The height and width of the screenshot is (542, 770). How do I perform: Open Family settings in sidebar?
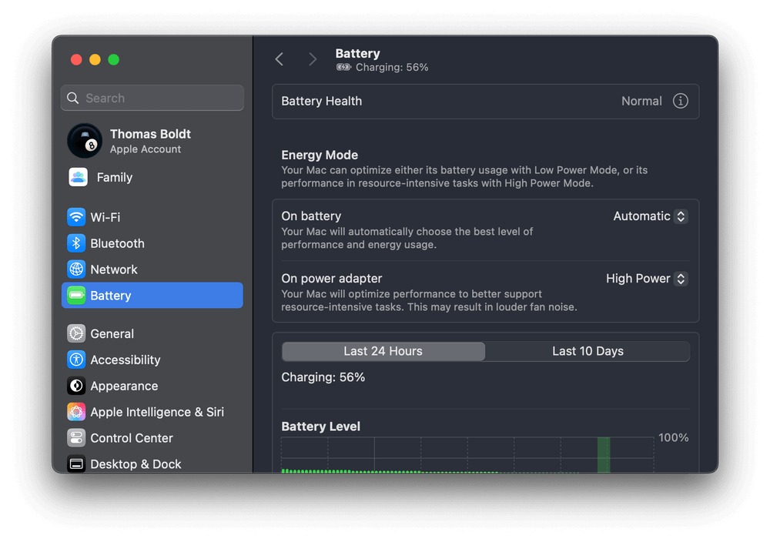(114, 177)
